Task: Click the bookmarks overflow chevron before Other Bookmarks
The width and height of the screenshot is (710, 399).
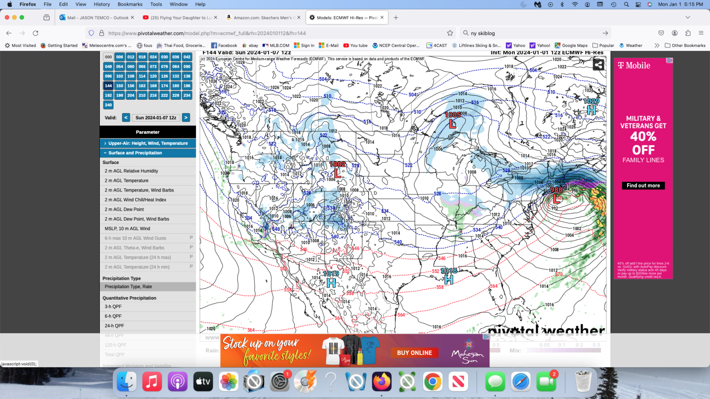Action: click(657, 45)
